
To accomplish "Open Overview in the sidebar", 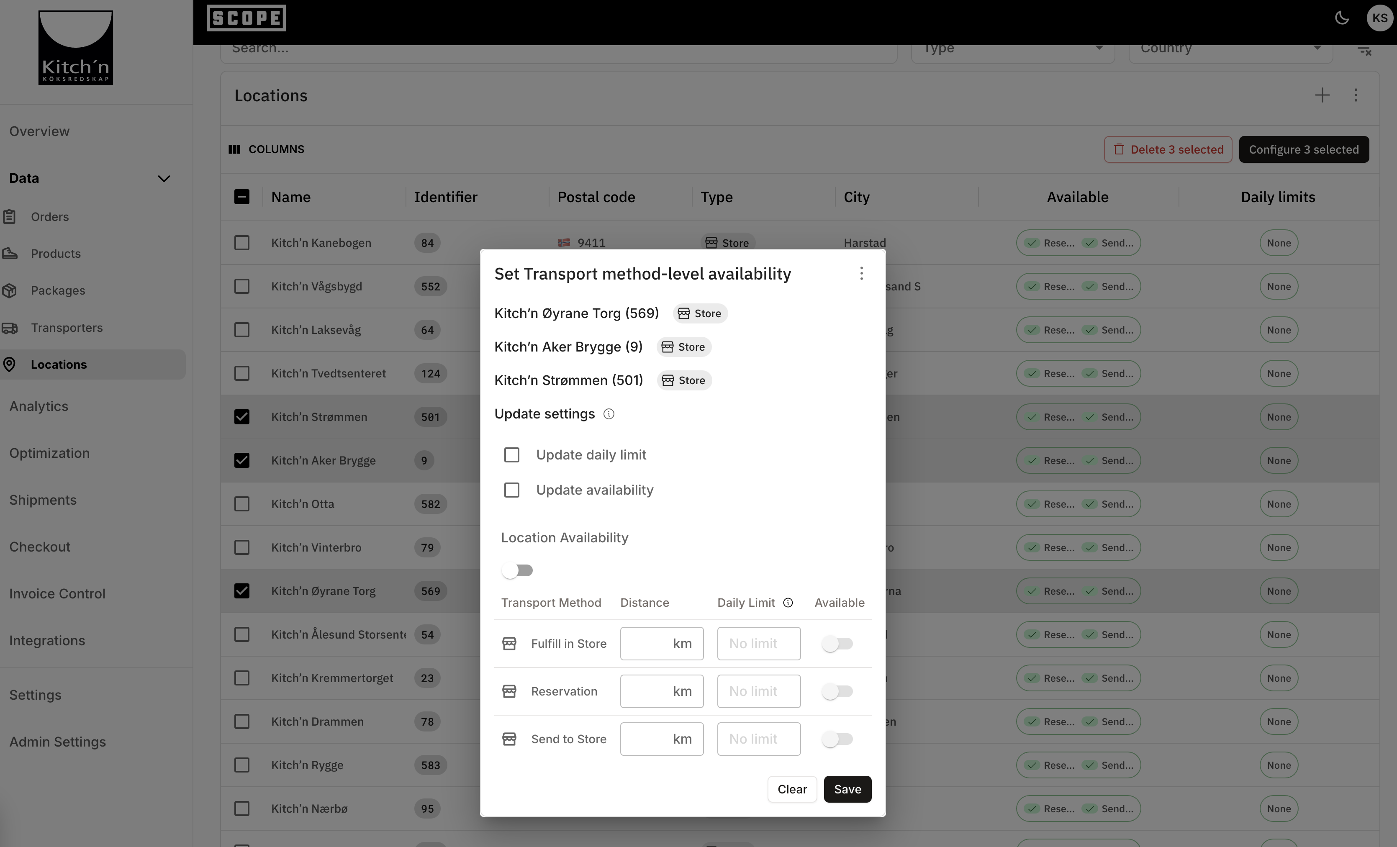I will point(39,131).
